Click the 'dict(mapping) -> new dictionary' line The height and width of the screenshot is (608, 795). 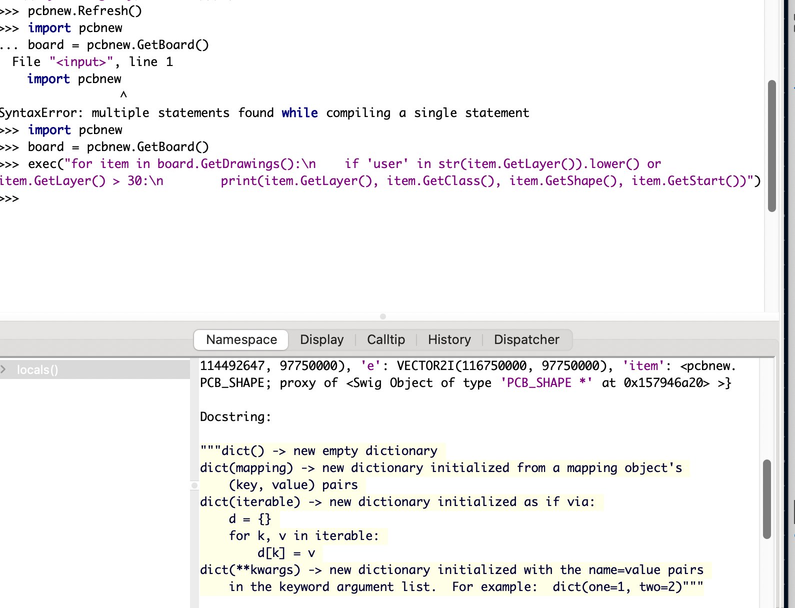pyautogui.click(x=441, y=468)
